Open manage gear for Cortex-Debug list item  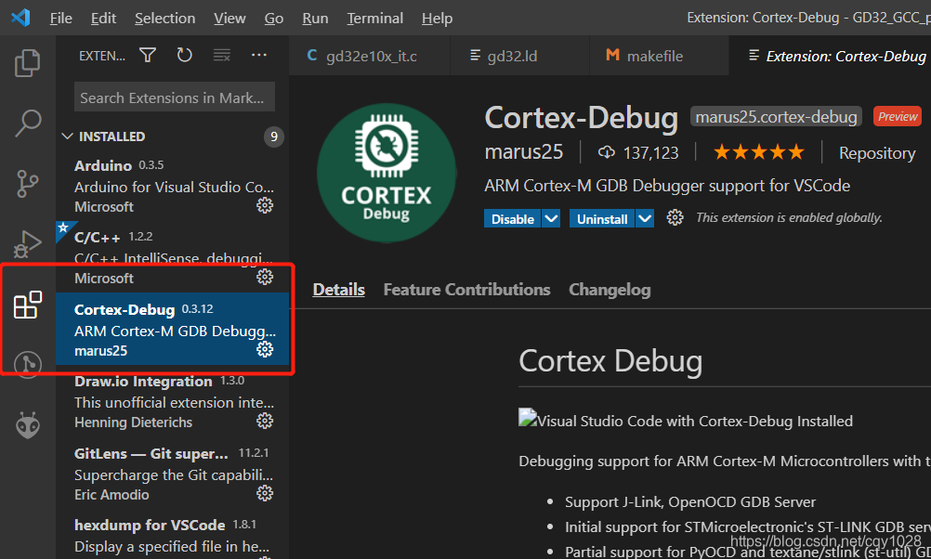point(265,349)
